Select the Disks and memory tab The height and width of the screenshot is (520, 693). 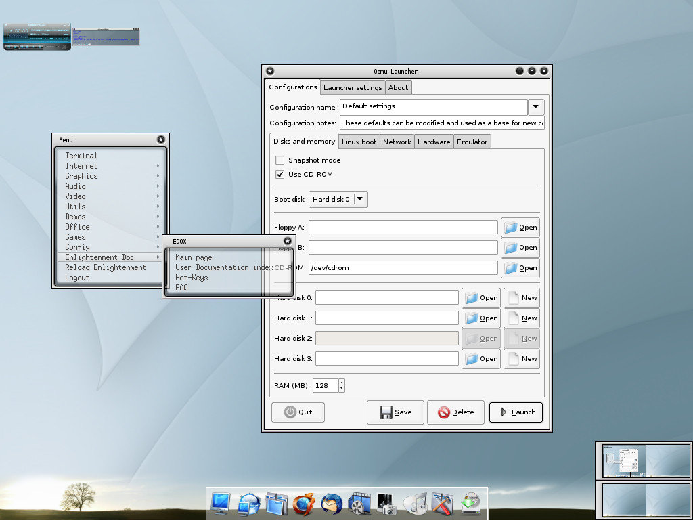(x=304, y=141)
